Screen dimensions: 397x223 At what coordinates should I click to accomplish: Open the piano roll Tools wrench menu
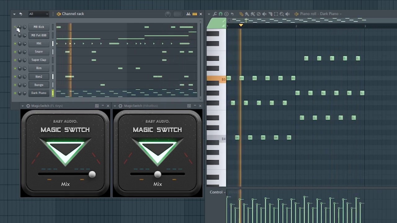[x=215, y=14]
